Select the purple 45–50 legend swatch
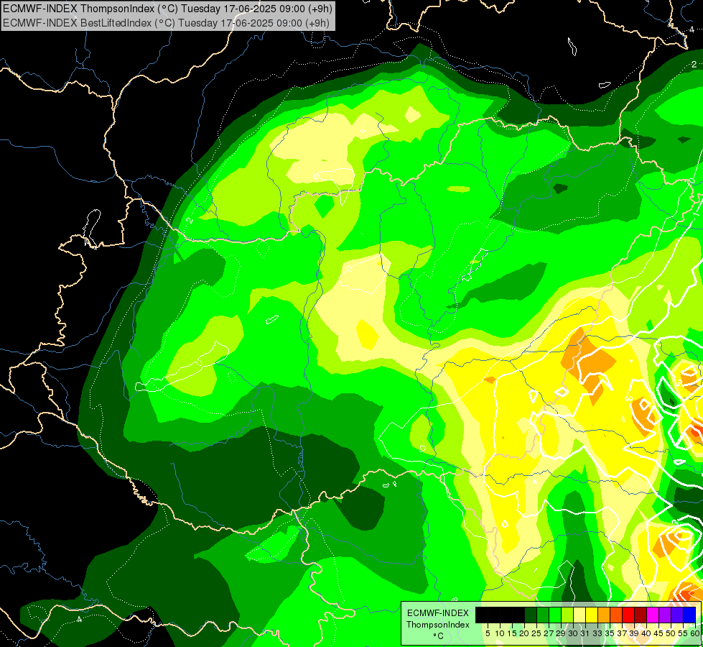The height and width of the screenshot is (647, 703). tap(665, 615)
